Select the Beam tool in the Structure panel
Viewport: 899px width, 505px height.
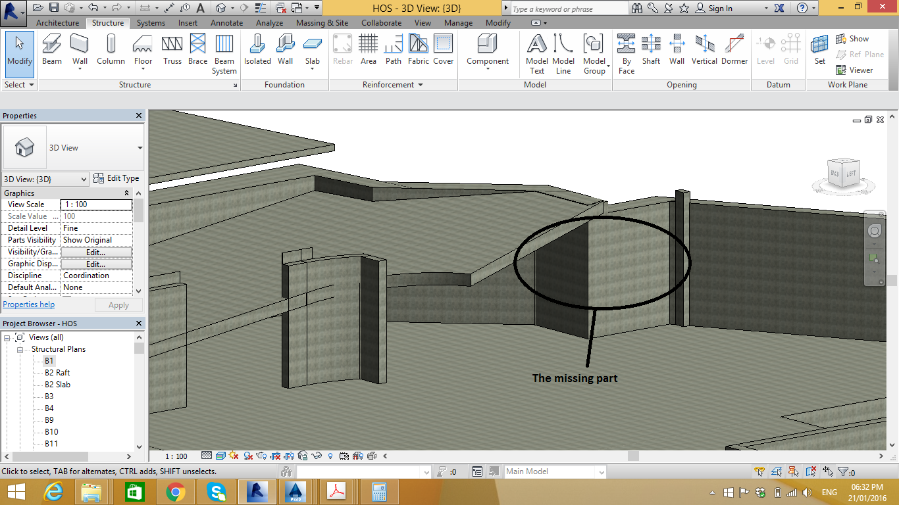52,51
